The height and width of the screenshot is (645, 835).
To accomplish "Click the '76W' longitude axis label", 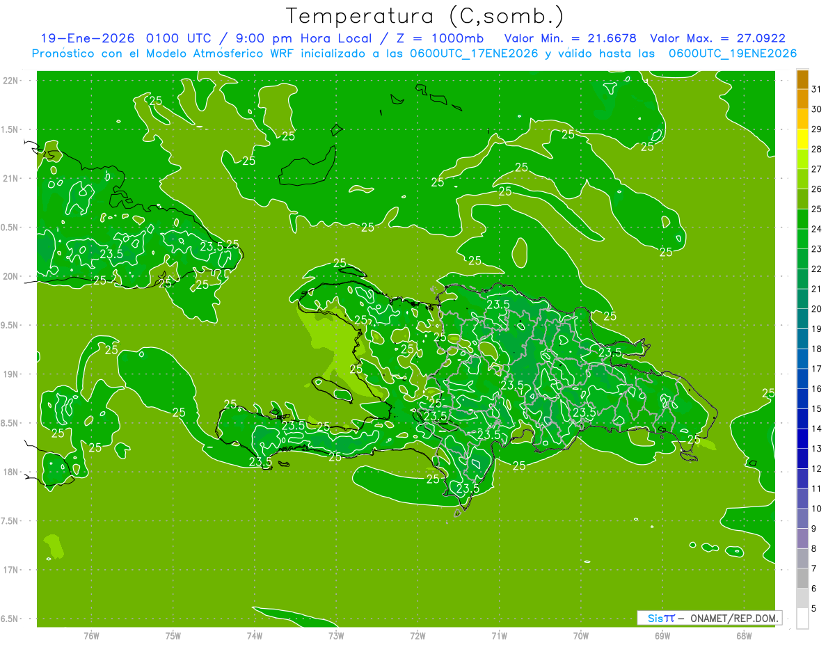I will [x=91, y=636].
